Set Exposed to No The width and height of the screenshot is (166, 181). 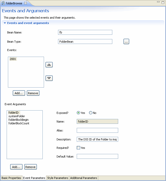91,113
